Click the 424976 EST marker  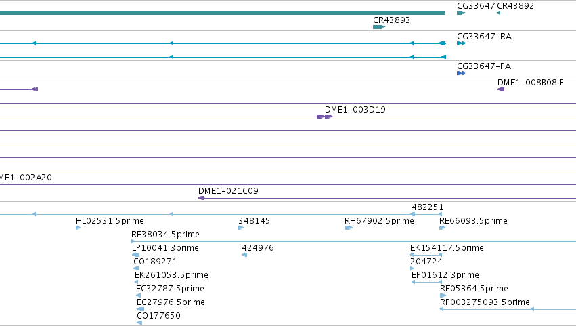tap(244, 255)
